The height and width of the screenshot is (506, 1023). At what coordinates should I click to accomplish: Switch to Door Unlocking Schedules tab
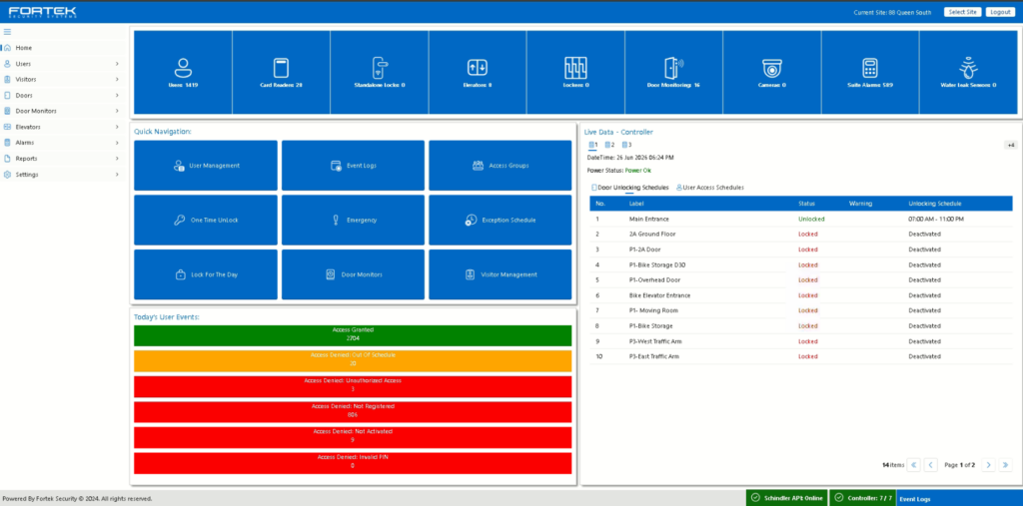629,188
